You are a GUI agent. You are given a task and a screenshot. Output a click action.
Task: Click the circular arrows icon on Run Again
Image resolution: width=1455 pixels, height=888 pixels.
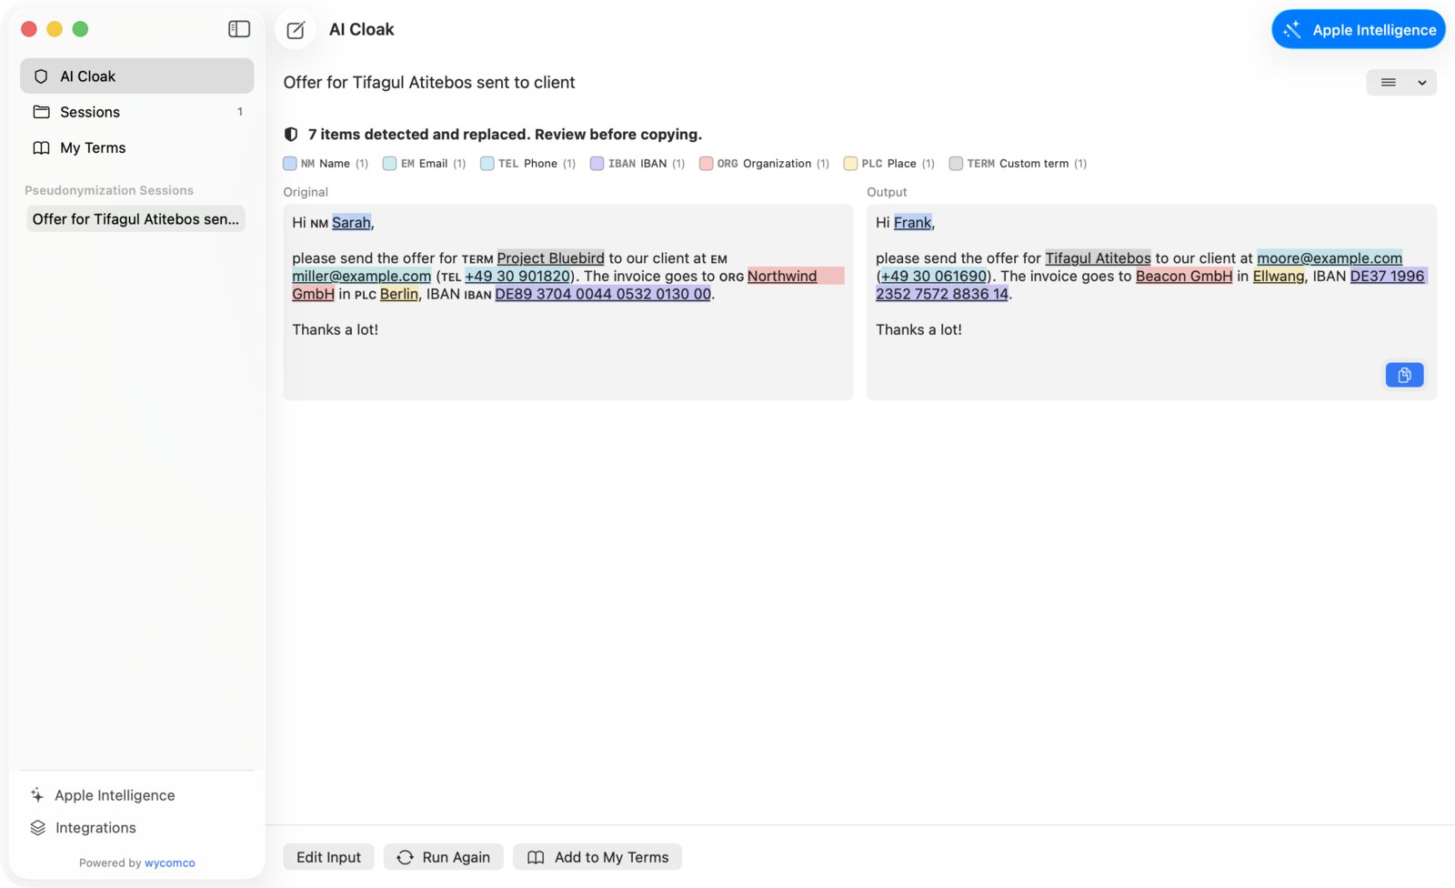point(406,857)
